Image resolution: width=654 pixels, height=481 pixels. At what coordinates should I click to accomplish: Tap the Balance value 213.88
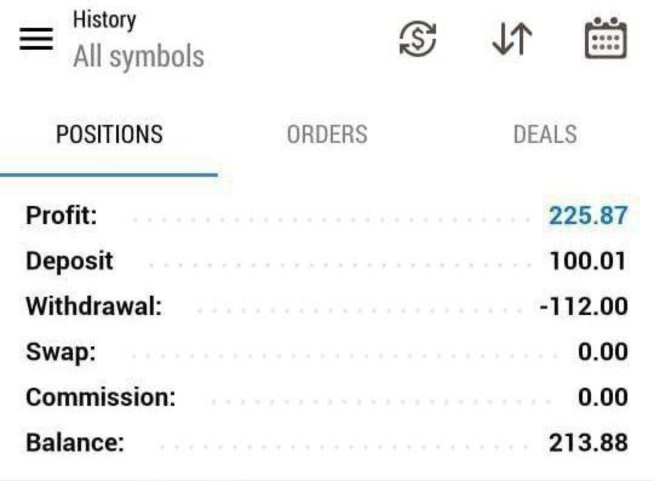588,443
